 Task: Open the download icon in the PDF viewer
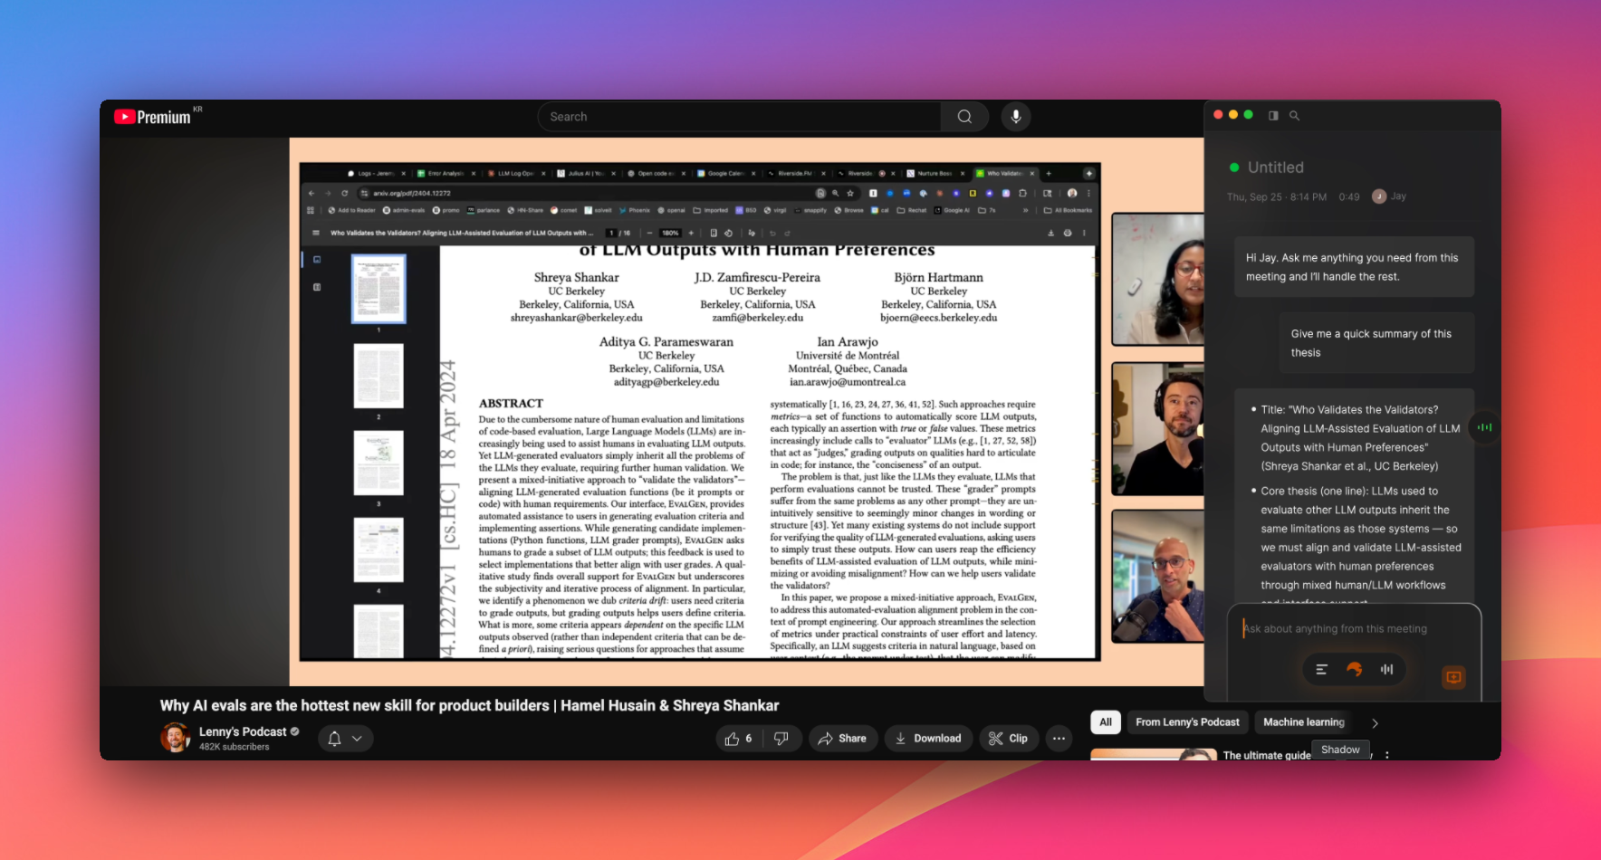pyautogui.click(x=1050, y=233)
